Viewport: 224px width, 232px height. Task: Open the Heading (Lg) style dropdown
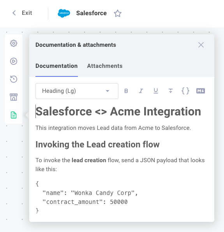tap(77, 91)
